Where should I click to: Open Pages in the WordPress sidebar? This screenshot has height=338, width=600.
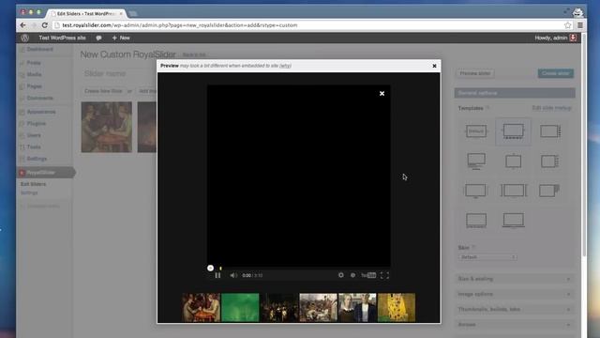pos(35,86)
